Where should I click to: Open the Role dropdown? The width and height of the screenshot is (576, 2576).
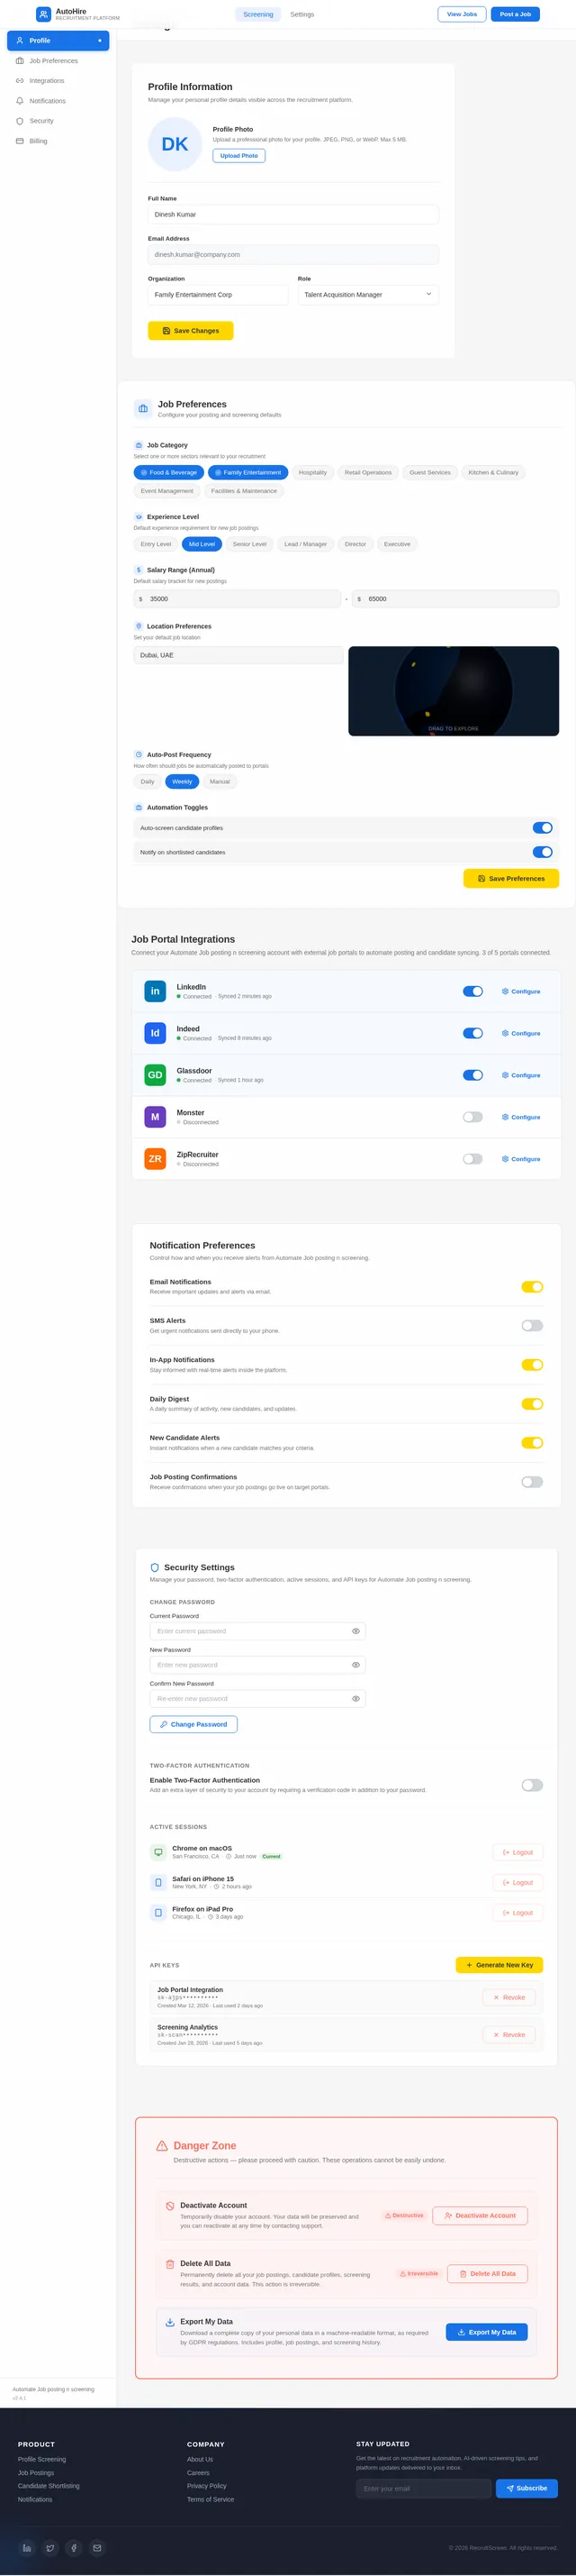click(367, 295)
